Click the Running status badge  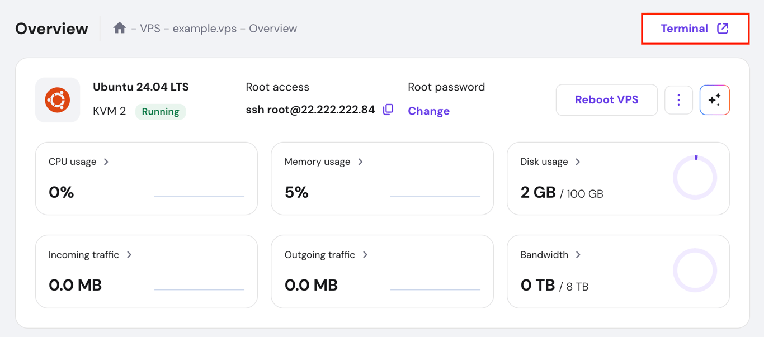[x=161, y=111]
